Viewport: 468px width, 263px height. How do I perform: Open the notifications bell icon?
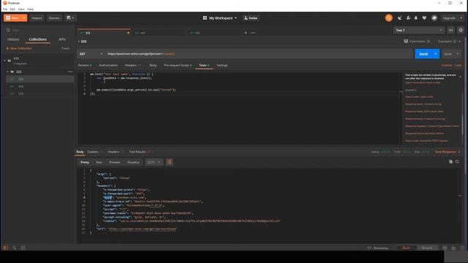[x=416, y=18]
